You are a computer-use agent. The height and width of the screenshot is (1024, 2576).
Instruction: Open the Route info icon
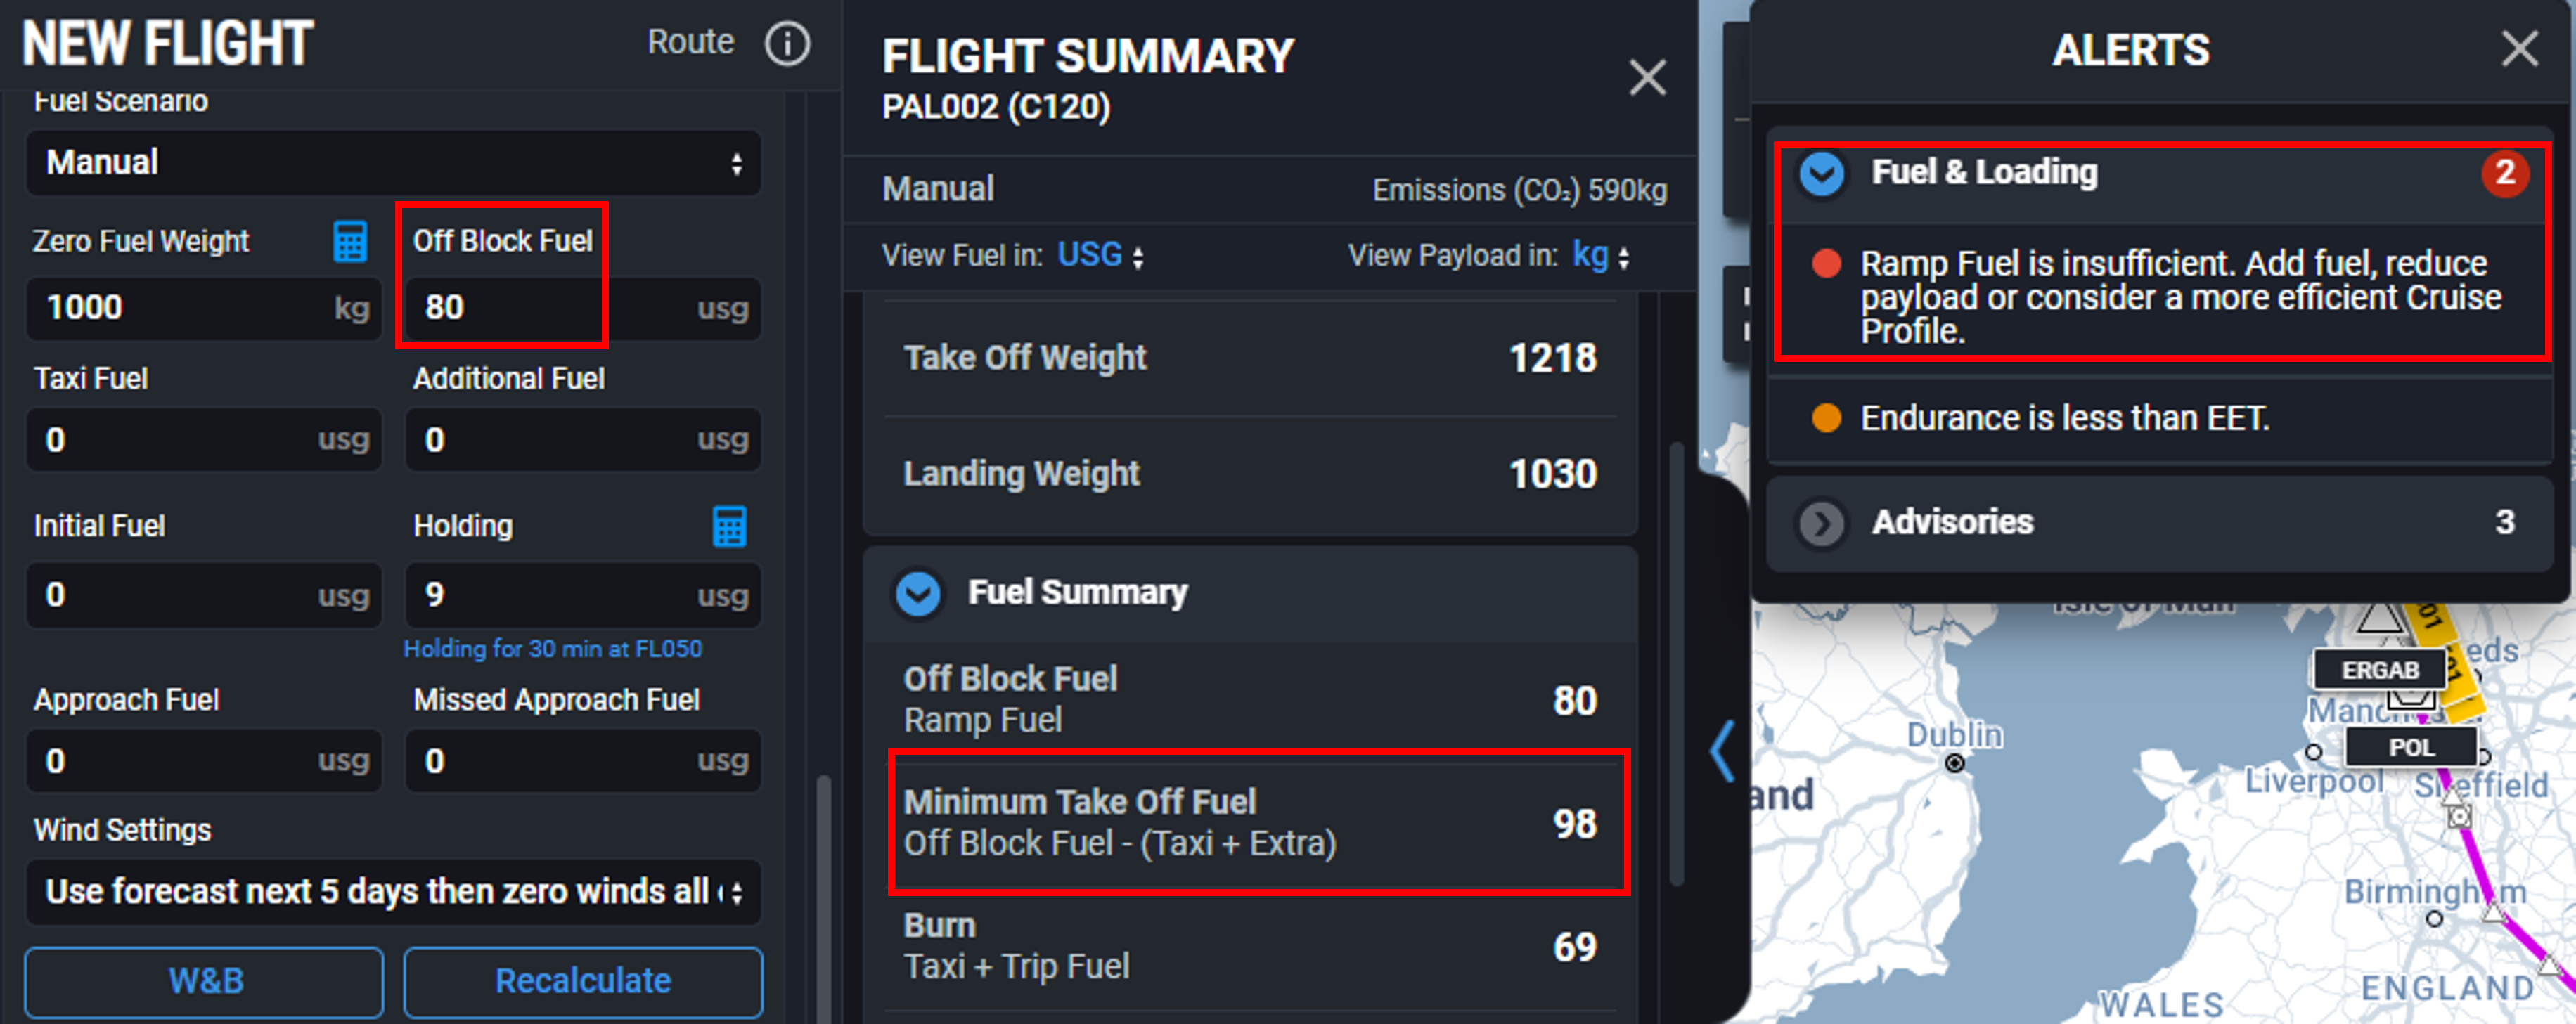787,44
